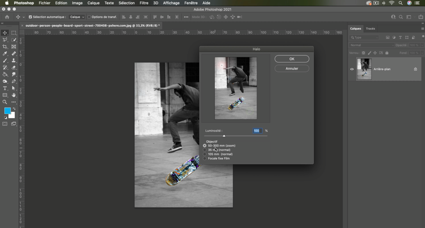Select the Eraser tool
Viewport: 425px width, 228px height.
point(14,67)
